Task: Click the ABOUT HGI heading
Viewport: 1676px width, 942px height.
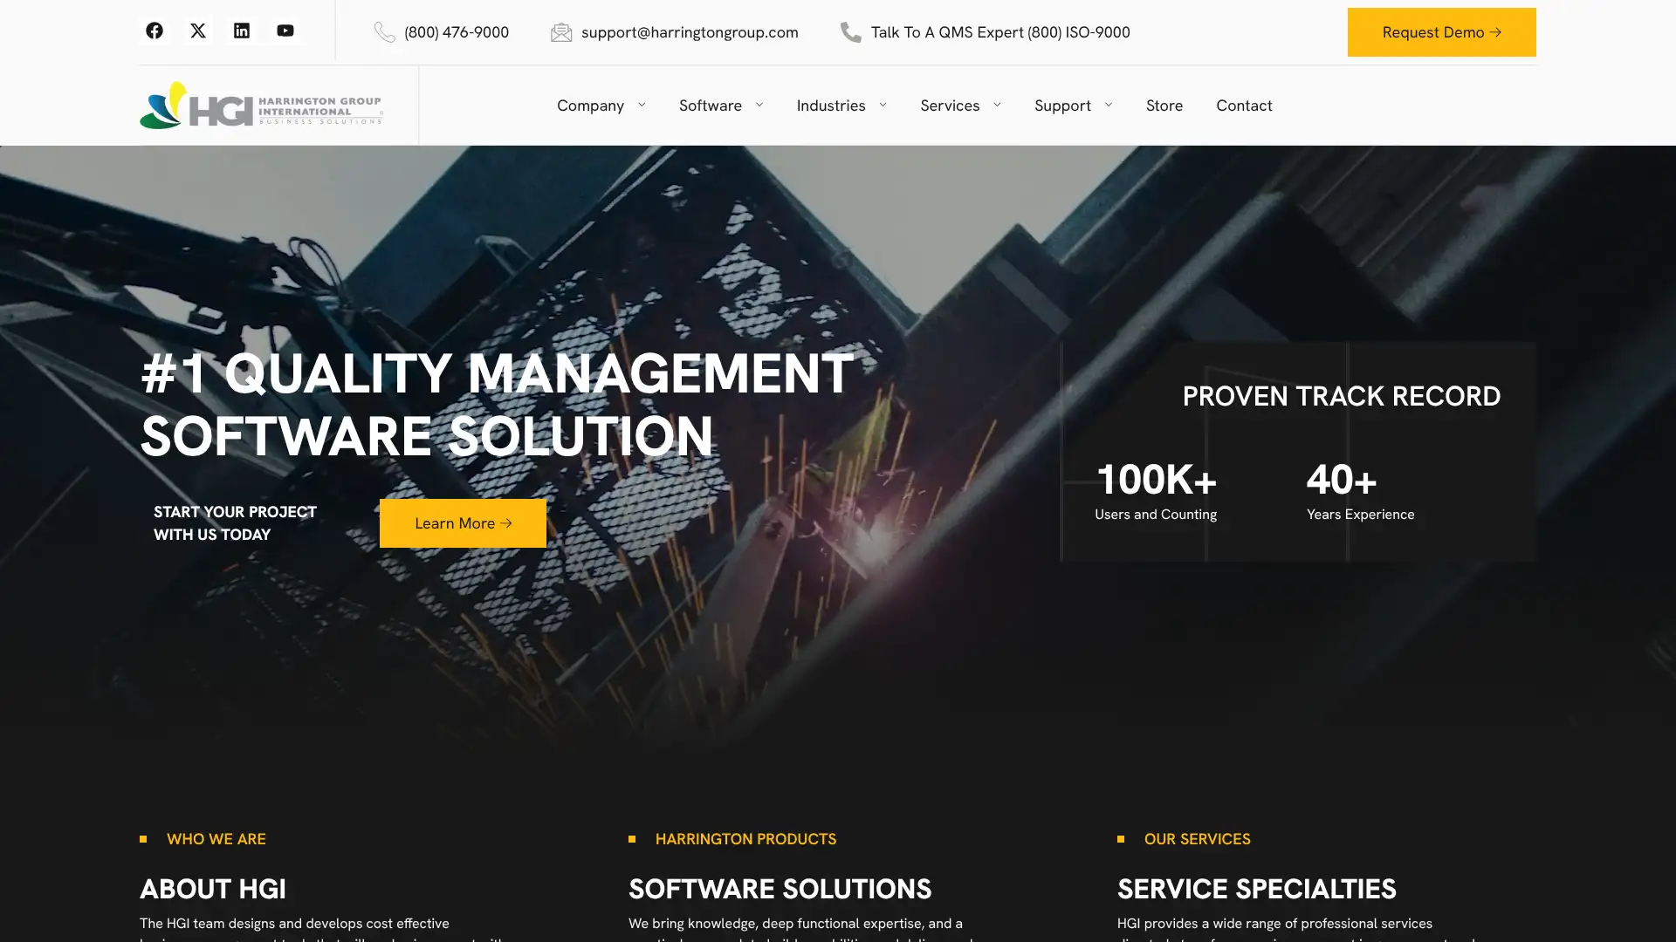Action: (x=213, y=889)
